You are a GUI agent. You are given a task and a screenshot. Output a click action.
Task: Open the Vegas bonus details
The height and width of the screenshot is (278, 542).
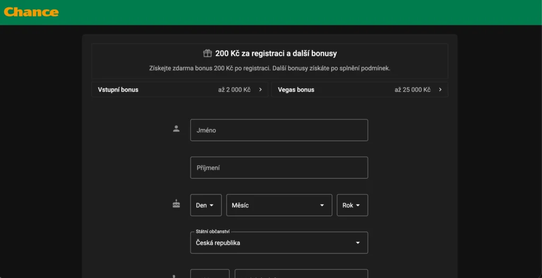[360, 89]
